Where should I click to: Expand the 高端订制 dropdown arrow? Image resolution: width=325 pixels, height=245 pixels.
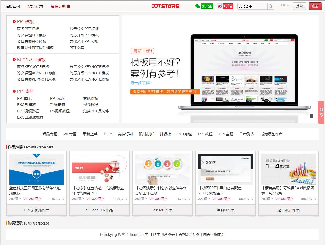[x=69, y=7]
